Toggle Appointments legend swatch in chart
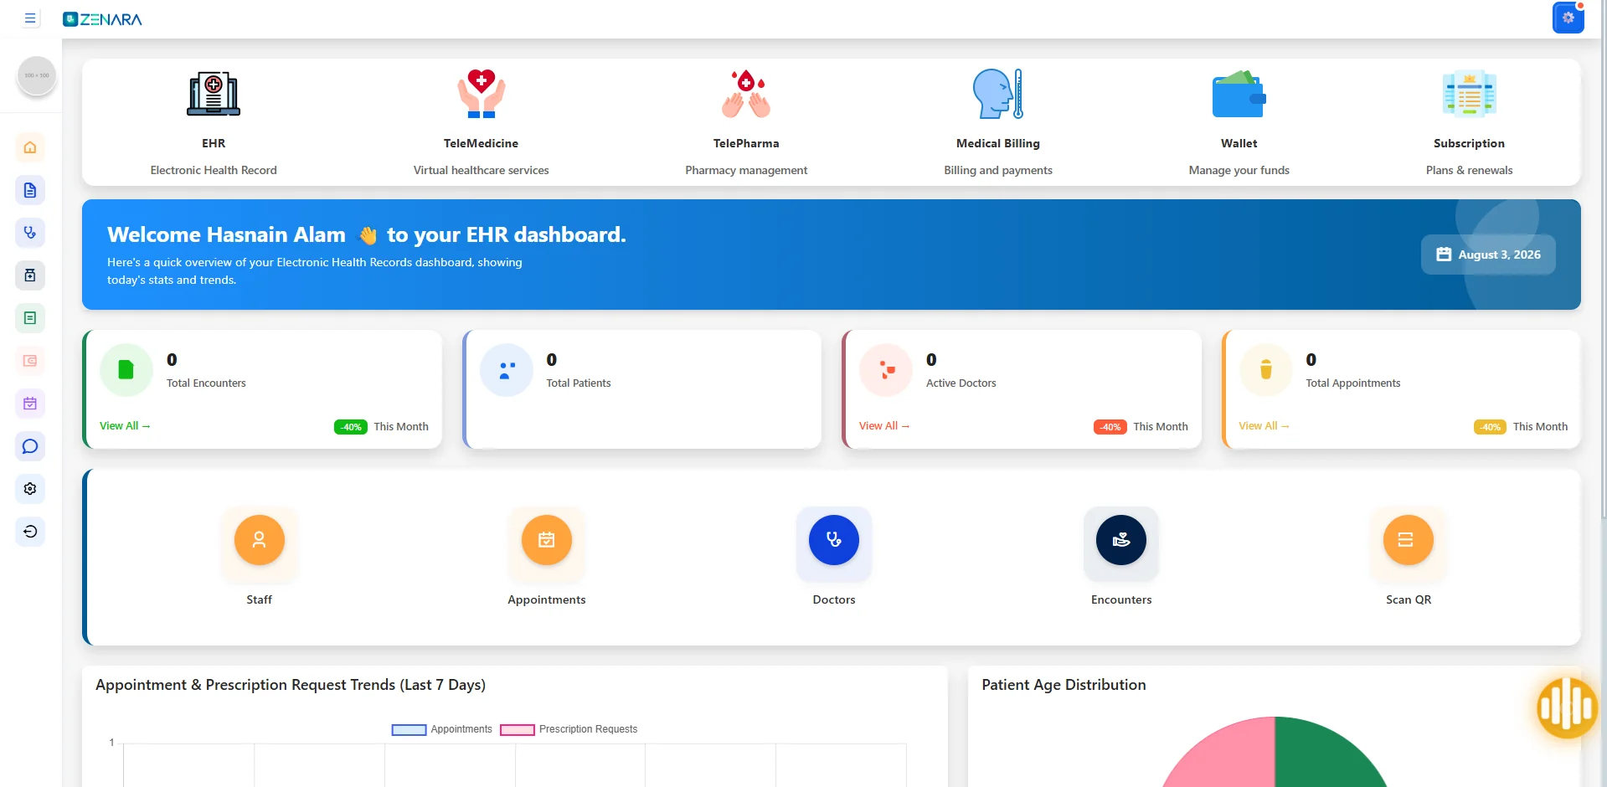The height and width of the screenshot is (787, 1607). pyautogui.click(x=409, y=729)
